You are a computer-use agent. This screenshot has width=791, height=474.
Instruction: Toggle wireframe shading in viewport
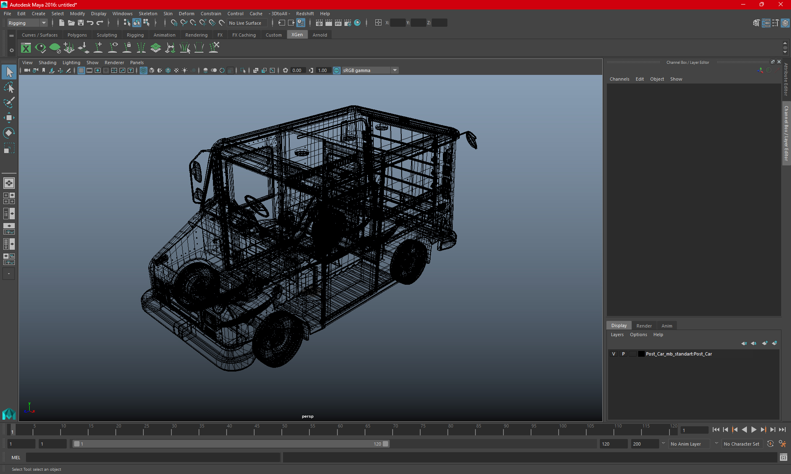tap(143, 70)
